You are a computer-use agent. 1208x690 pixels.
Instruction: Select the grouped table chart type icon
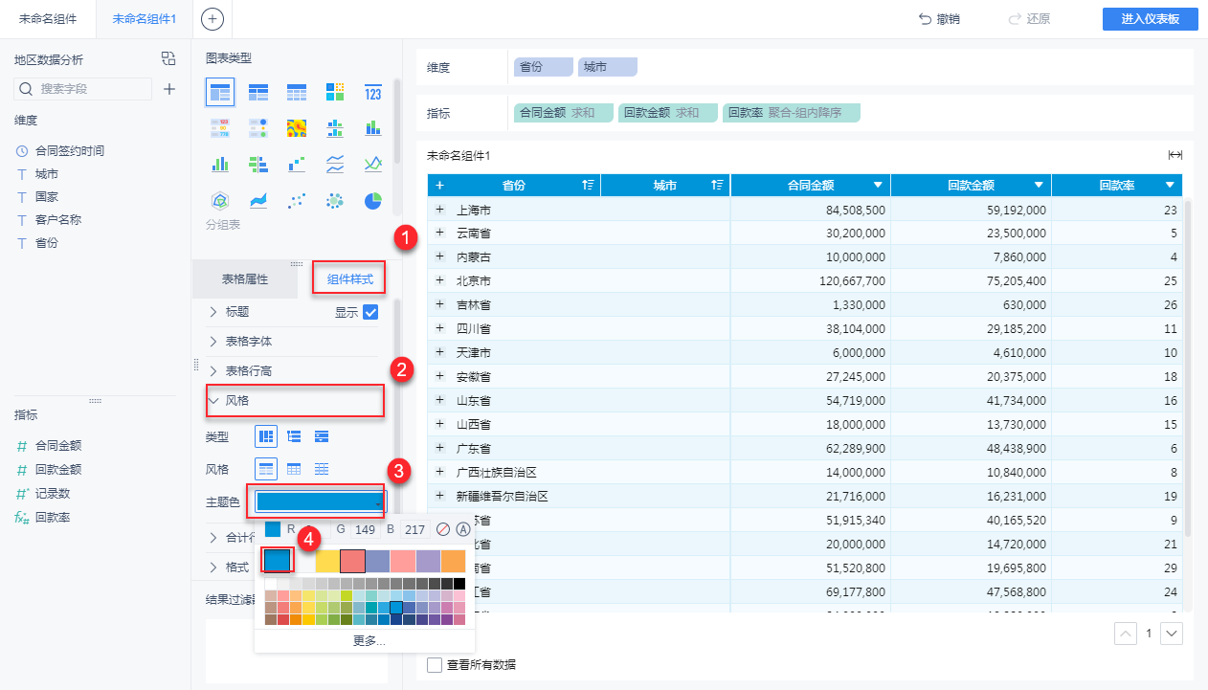point(220,93)
